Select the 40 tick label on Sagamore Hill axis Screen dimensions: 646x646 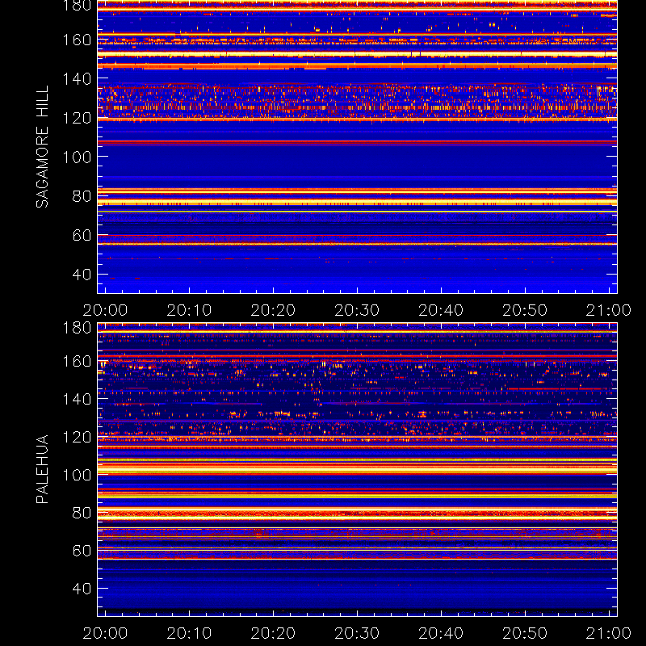[x=82, y=274]
